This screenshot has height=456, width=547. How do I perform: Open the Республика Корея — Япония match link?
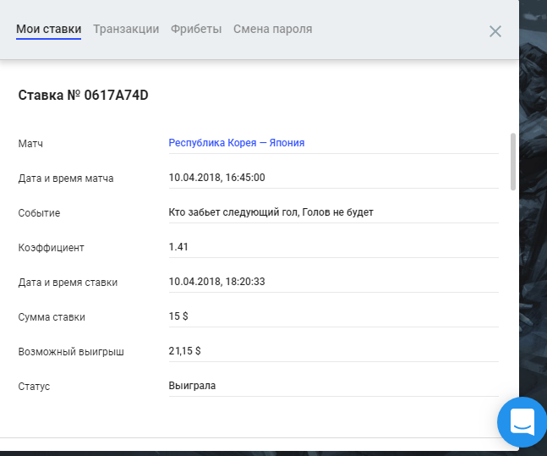click(237, 143)
